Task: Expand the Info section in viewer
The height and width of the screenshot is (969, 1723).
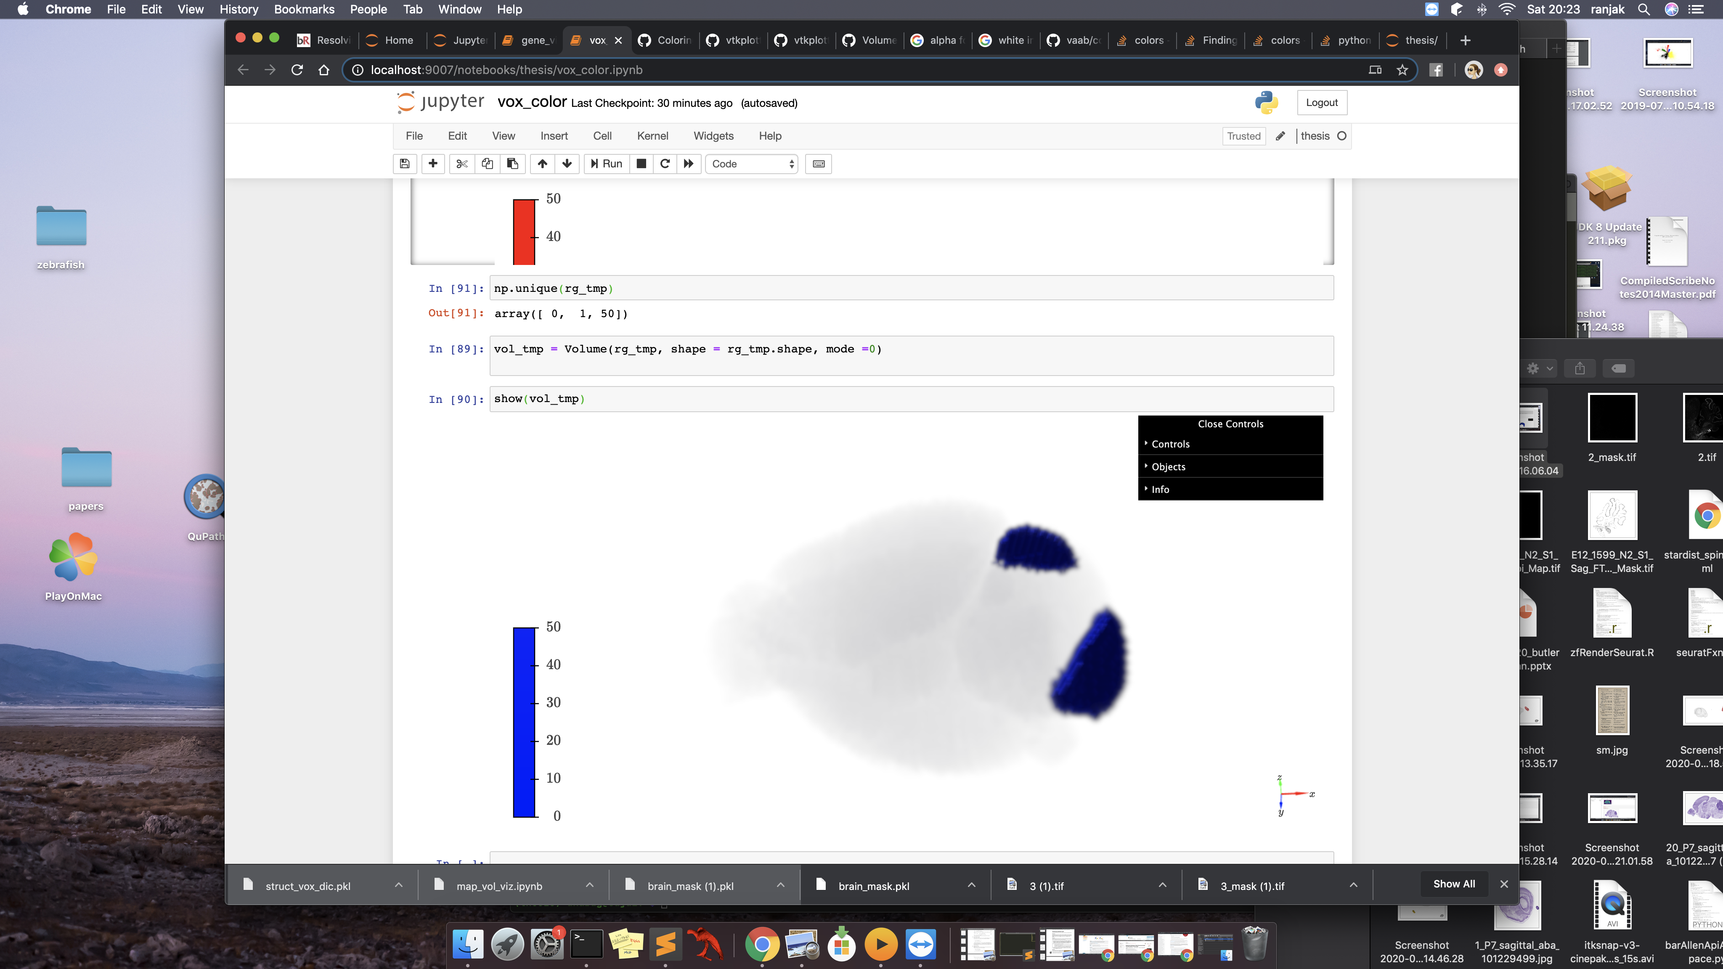Action: click(x=1230, y=490)
